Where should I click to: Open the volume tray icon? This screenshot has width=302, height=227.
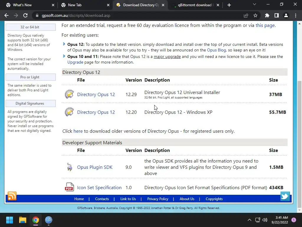(x=265, y=220)
